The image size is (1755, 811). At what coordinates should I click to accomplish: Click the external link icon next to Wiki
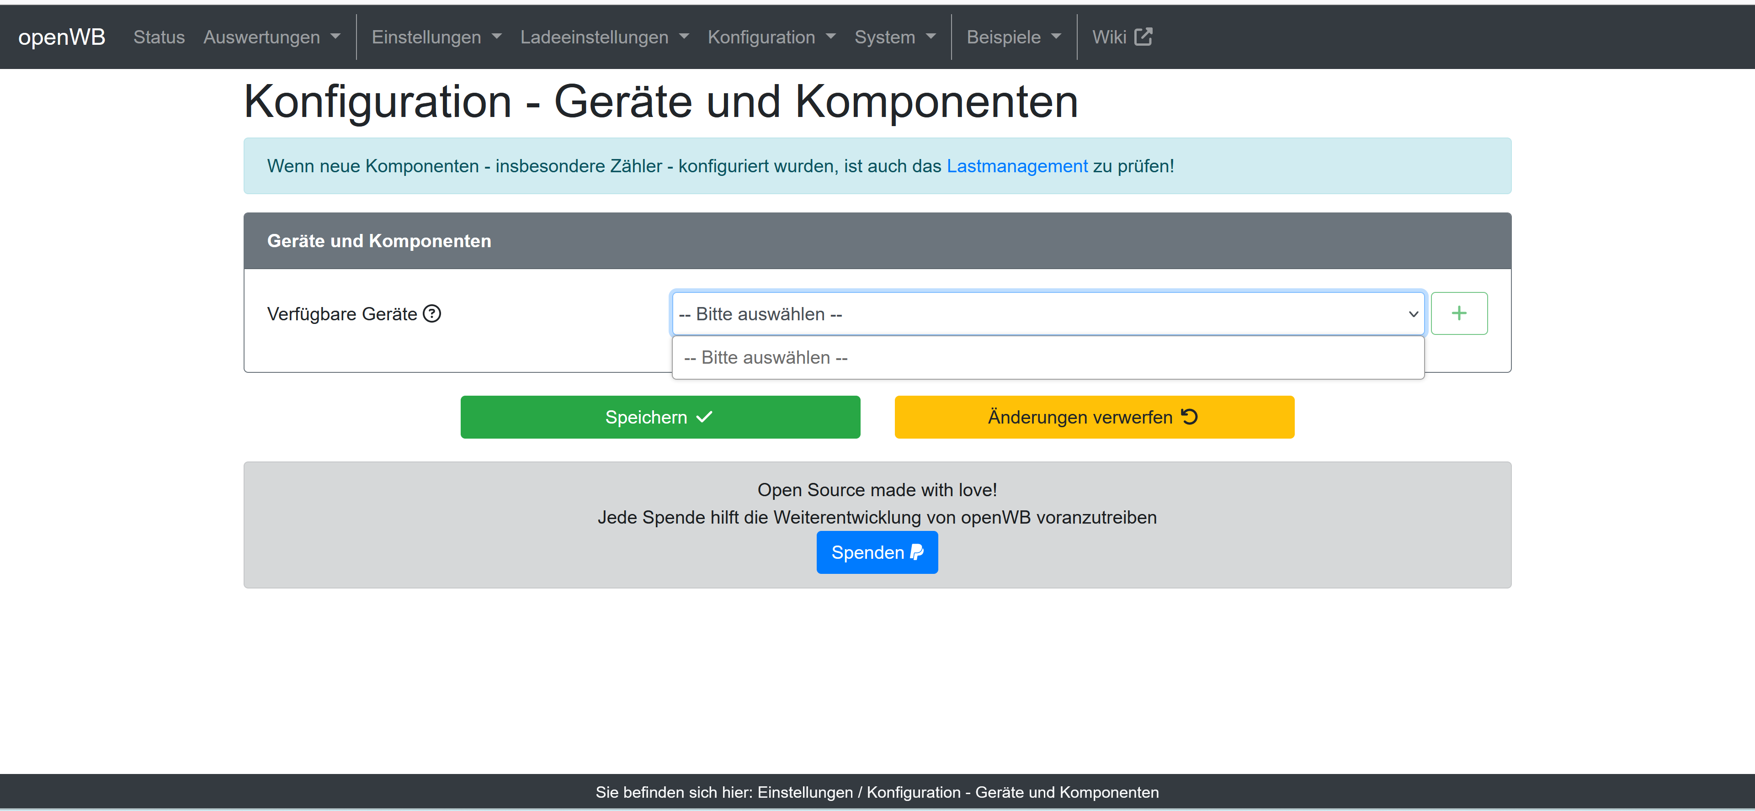1143,37
